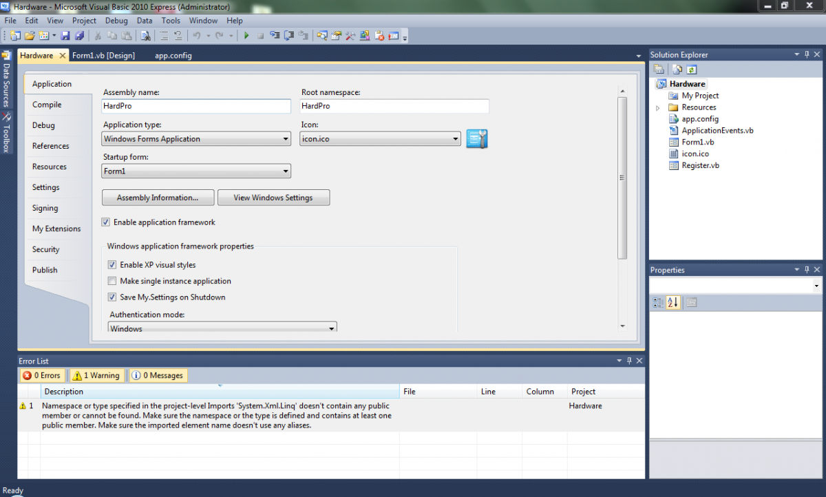Open the Undo history dropdown arrow
This screenshot has height=497, width=826.
[x=208, y=35]
